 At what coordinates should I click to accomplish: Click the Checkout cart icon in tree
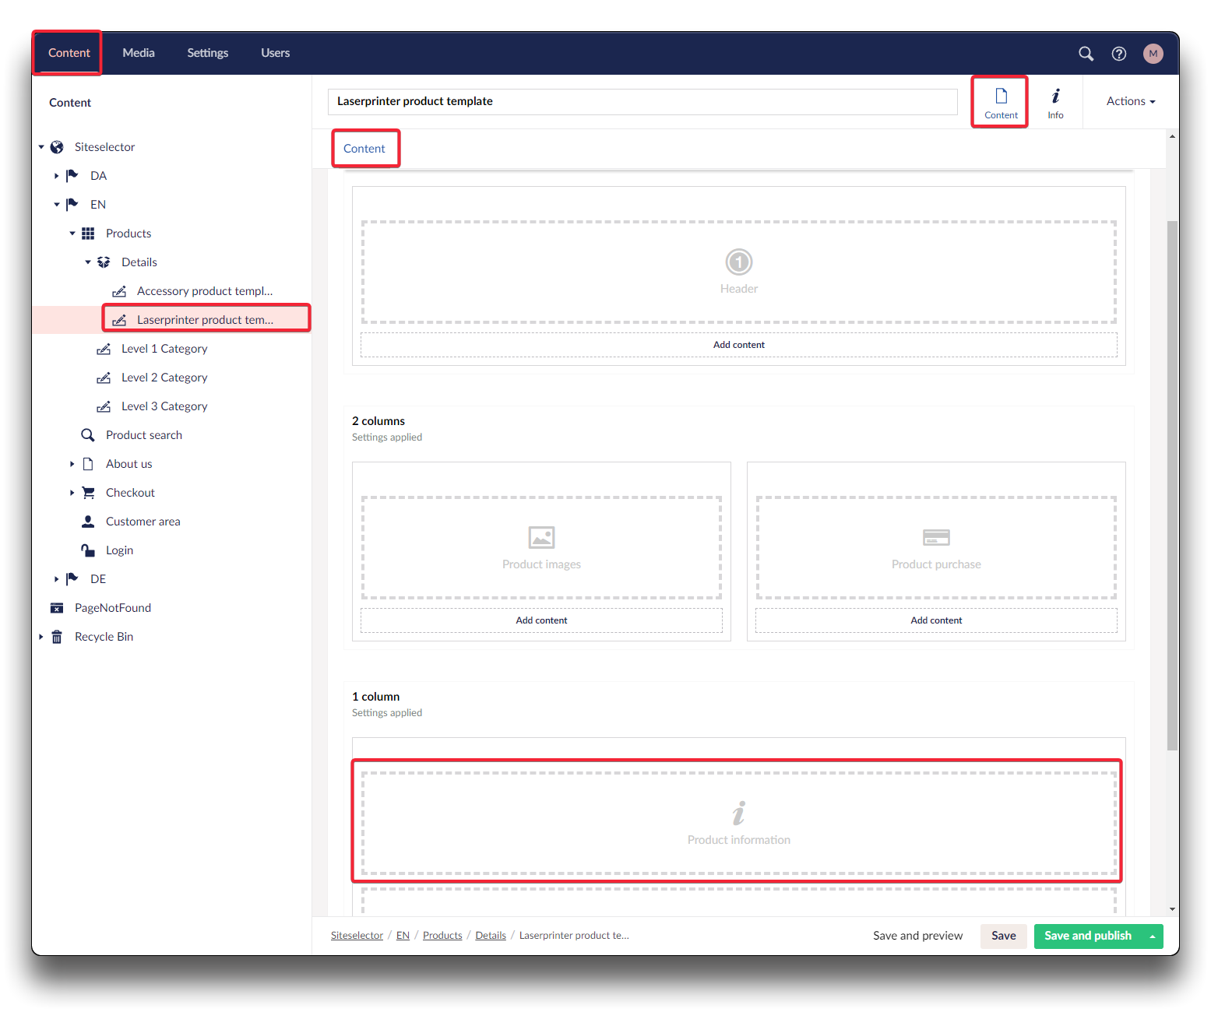[x=89, y=493]
